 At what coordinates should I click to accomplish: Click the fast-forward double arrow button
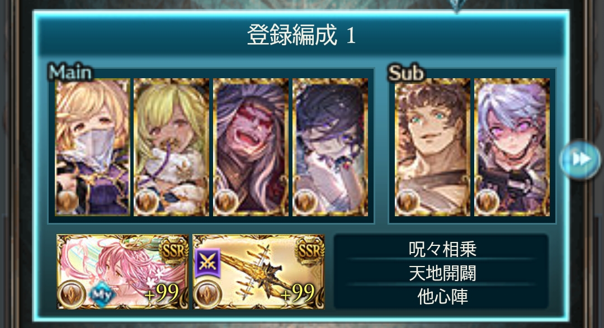tap(580, 159)
